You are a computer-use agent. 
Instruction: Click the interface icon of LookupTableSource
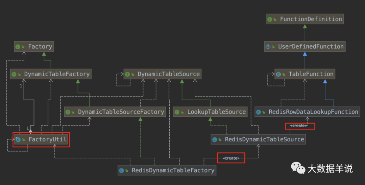(177, 112)
